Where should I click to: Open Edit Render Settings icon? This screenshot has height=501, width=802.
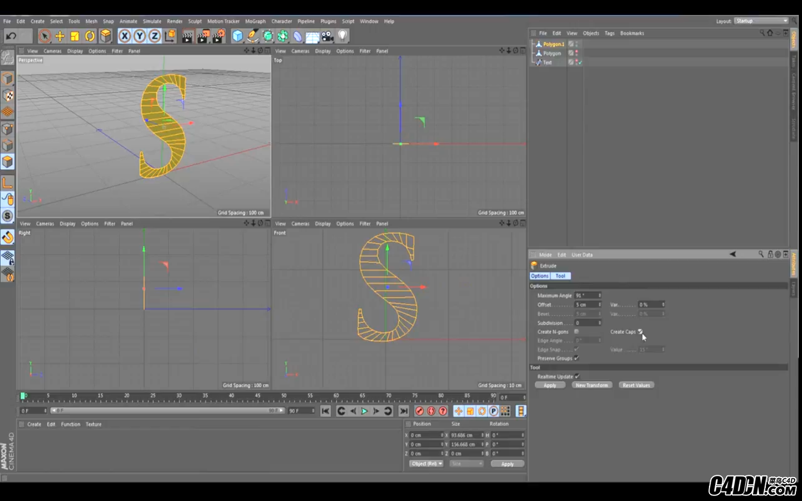tap(218, 36)
